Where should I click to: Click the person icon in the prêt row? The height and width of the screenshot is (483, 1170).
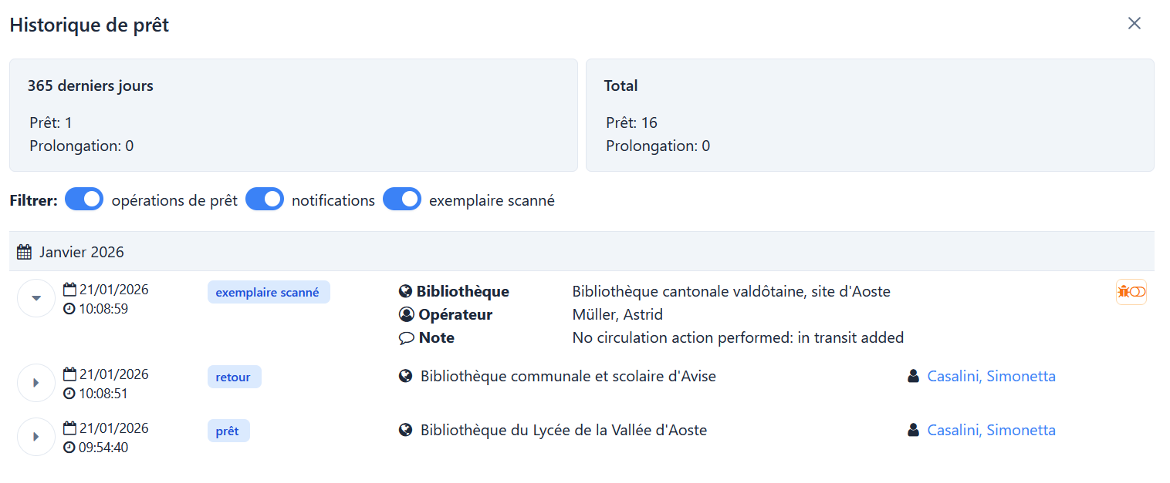914,431
